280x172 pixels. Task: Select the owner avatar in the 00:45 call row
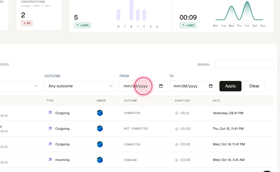pyautogui.click(x=100, y=144)
